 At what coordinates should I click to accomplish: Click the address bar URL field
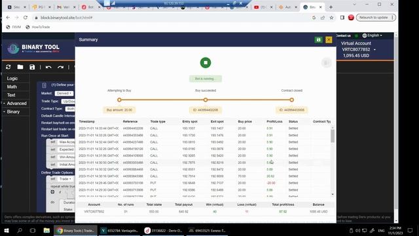pyautogui.click(x=171, y=18)
